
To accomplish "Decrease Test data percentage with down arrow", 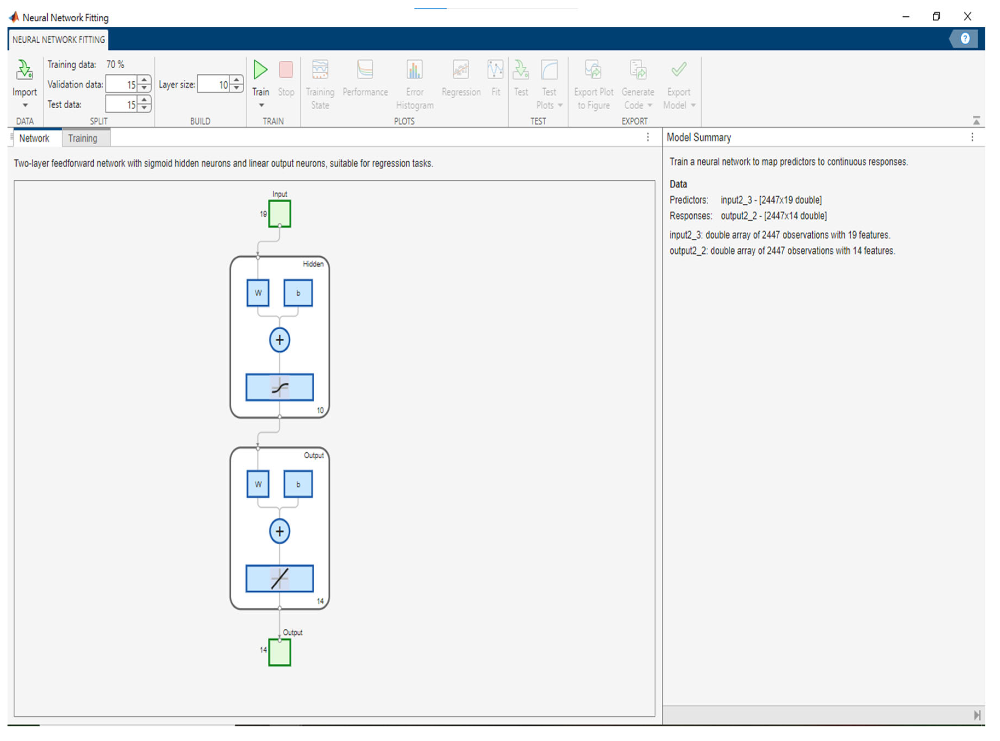I will (144, 108).
